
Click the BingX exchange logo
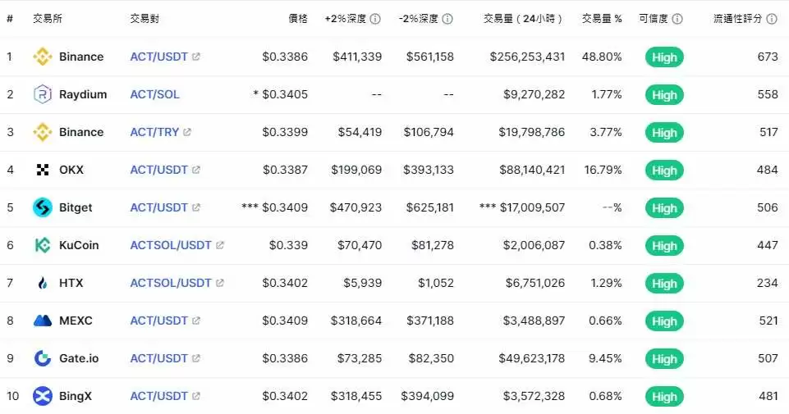coord(42,397)
